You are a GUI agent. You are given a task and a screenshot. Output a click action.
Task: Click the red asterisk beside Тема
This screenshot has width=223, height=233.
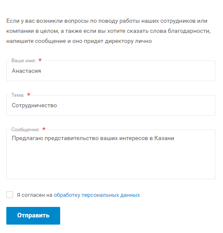(x=29, y=95)
